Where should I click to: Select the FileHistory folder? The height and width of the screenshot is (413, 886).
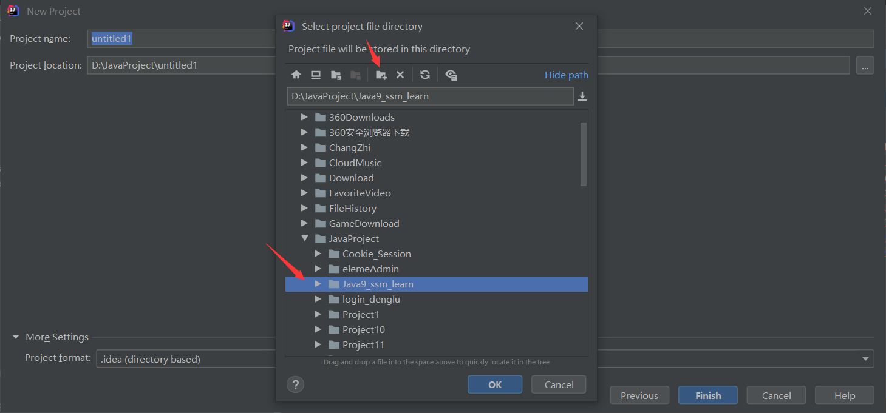pyautogui.click(x=353, y=208)
